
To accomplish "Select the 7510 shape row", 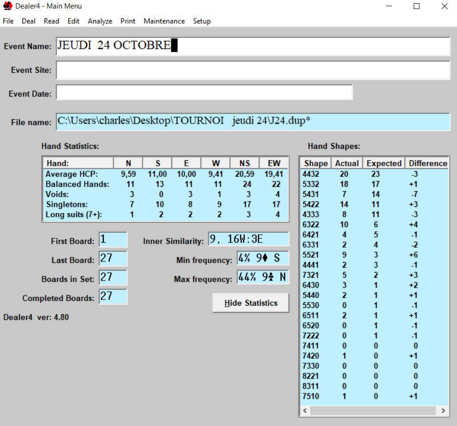I will (374, 396).
